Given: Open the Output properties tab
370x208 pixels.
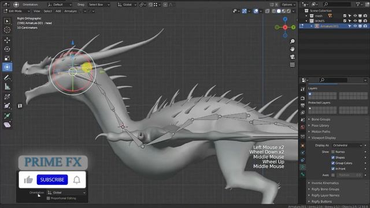Looking at the screenshot, I should pos(303,105).
